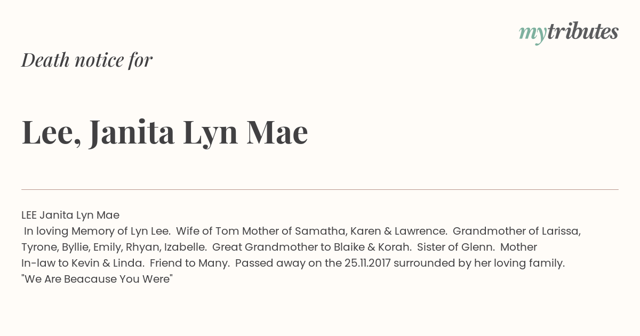This screenshot has height=336, width=640.
Task: Click the names "Tyrone, Byllie, Emily, Rhyan, Izabelle"
Action: click(114, 247)
